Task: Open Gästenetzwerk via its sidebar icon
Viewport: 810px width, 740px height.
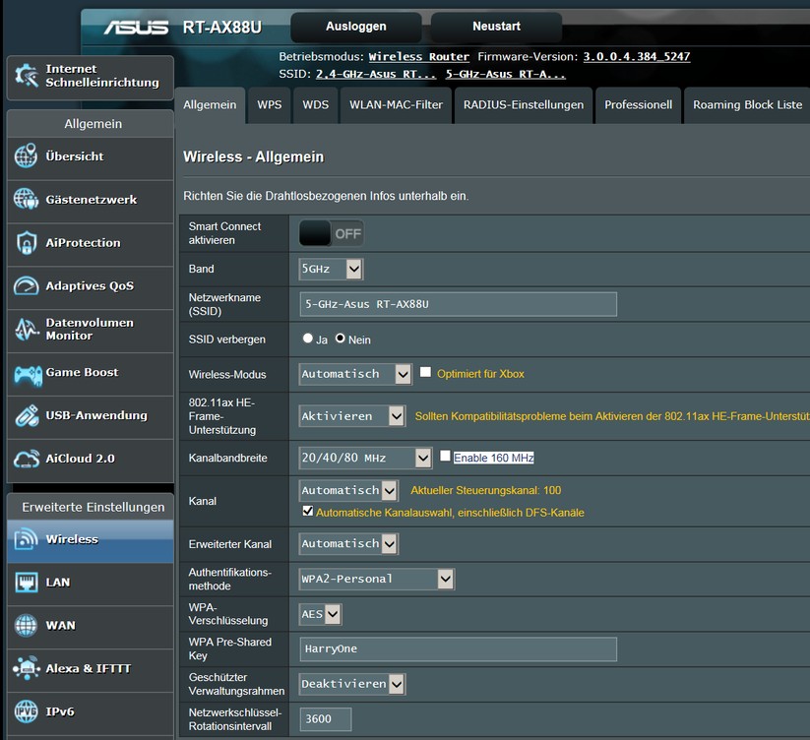Action: tap(27, 200)
